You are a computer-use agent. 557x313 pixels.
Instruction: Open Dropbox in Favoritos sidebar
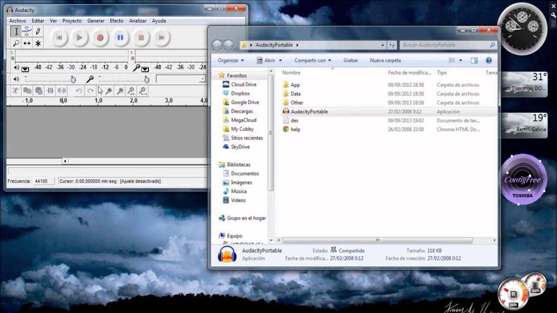(240, 93)
